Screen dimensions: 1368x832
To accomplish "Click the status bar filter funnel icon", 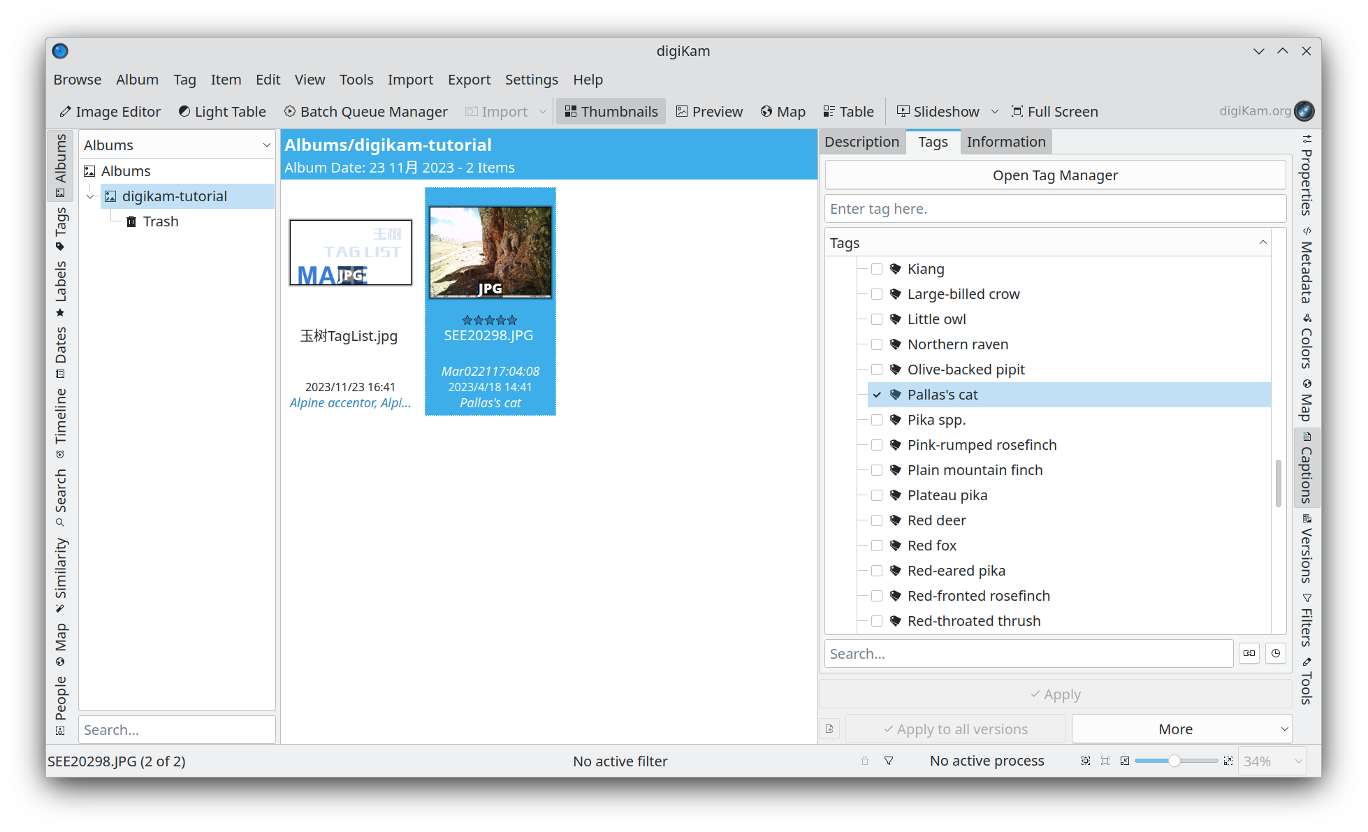I will (889, 761).
